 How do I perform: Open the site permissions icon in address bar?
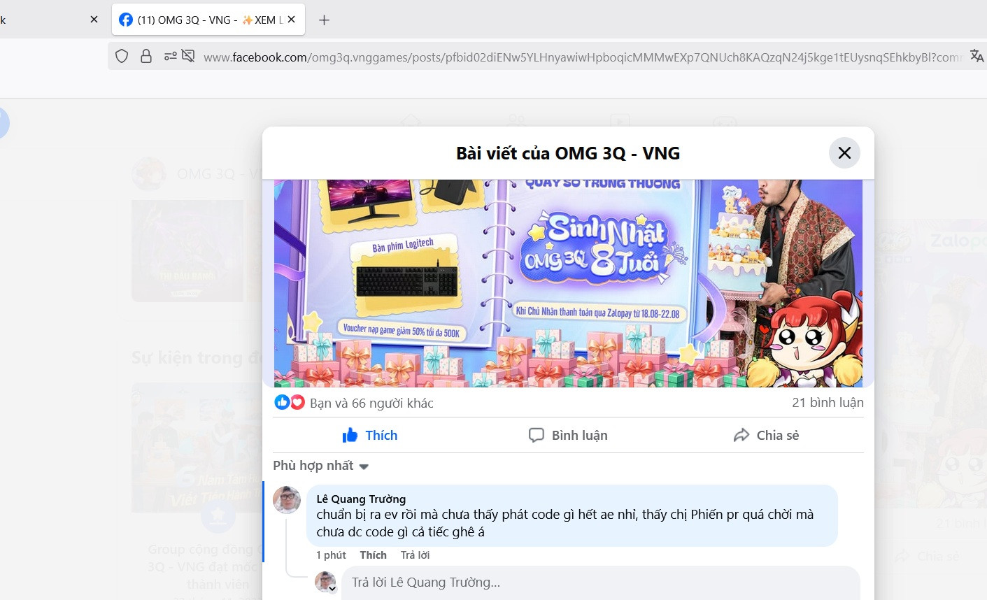tap(170, 56)
